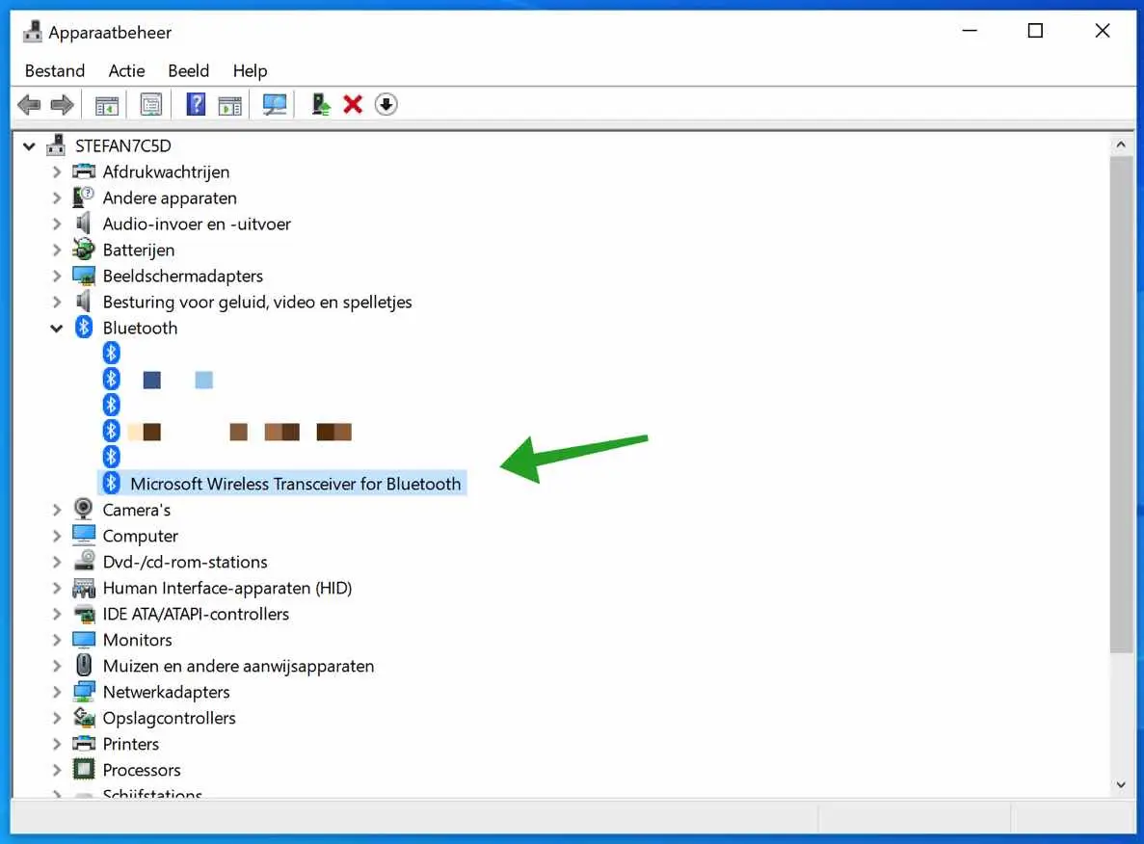Expand the Camera's category
The height and width of the screenshot is (844, 1144).
tap(57, 510)
